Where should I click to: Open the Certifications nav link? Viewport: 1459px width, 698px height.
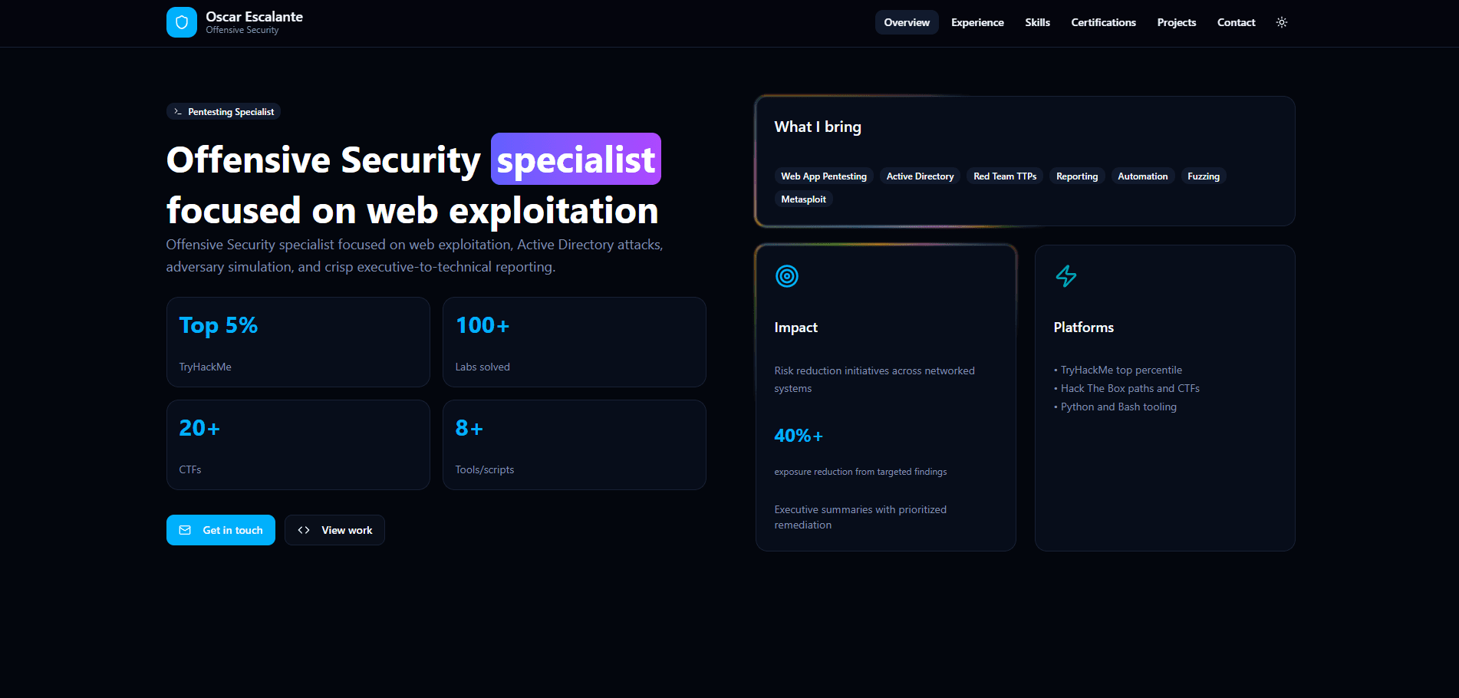tap(1103, 22)
